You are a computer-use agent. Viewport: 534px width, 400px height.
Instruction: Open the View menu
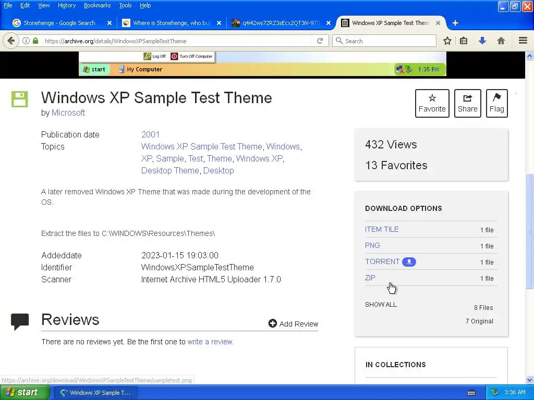tap(44, 5)
